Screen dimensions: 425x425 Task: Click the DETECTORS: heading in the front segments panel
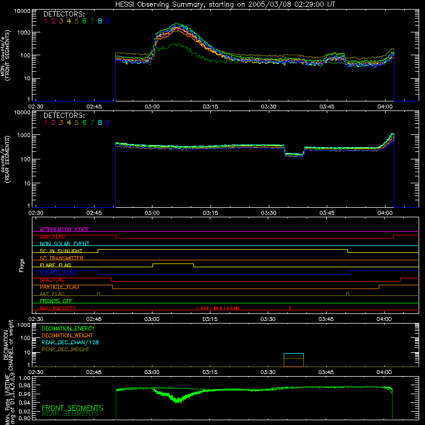64,14
